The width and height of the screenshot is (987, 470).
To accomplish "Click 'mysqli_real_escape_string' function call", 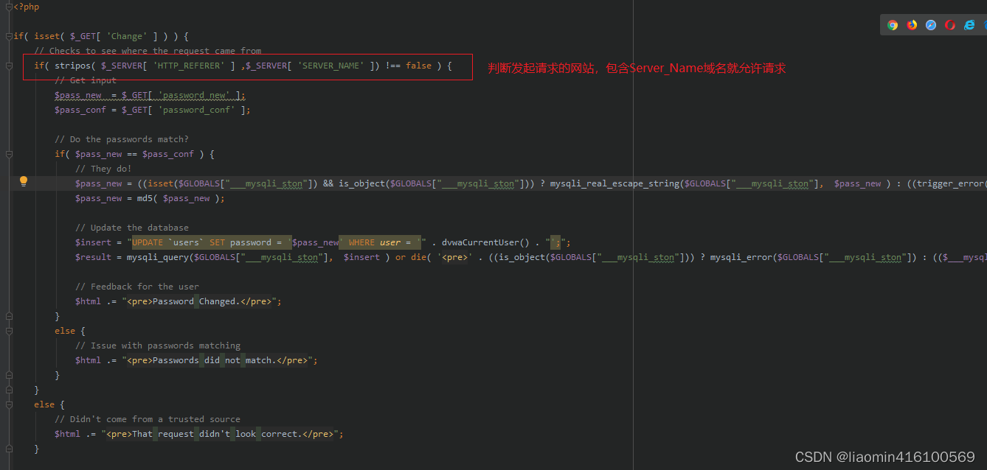I will (614, 183).
